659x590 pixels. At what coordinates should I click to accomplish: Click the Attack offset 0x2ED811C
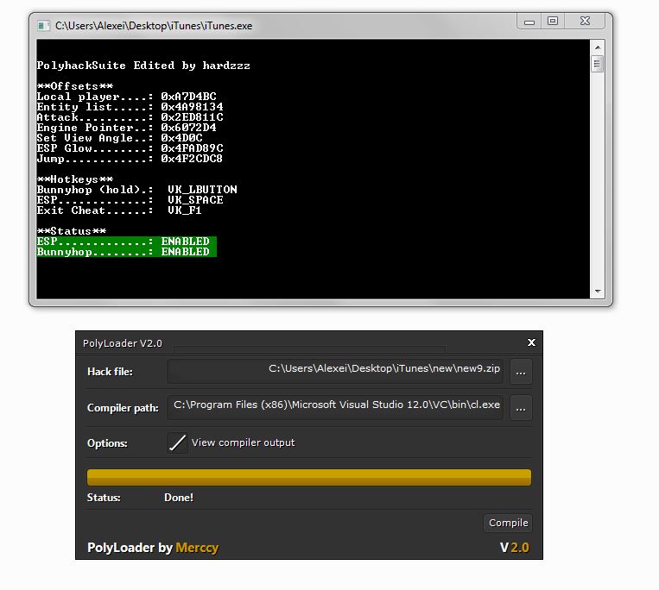click(x=192, y=117)
